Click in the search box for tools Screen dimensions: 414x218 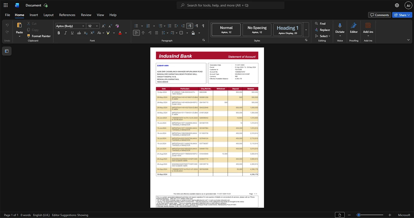point(231,5)
